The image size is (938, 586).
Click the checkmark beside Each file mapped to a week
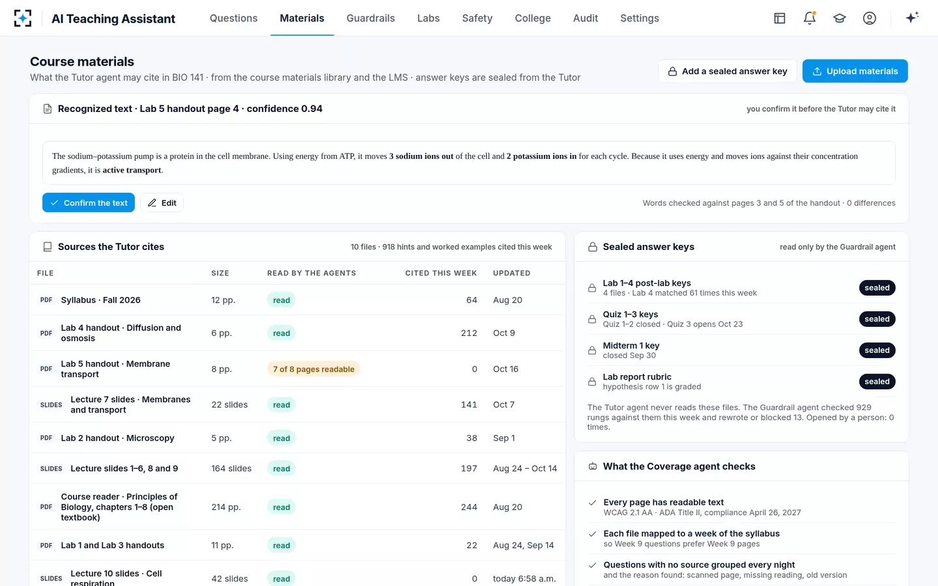(593, 534)
